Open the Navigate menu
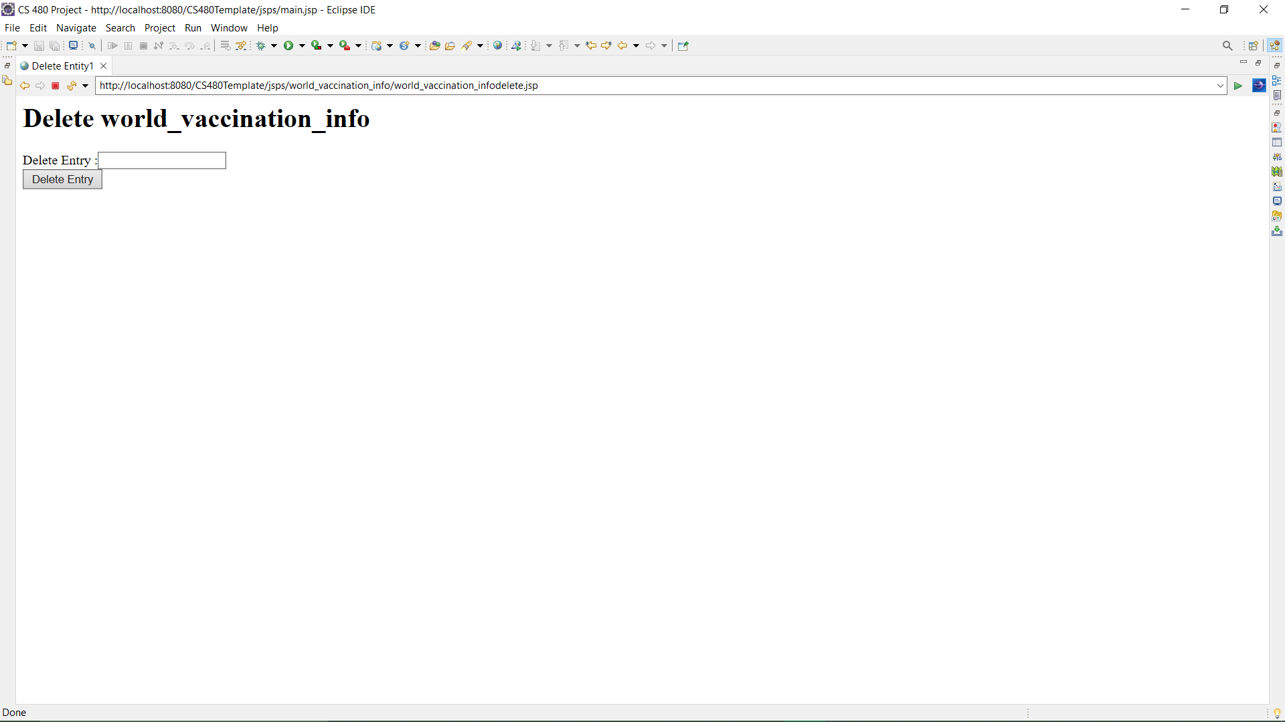This screenshot has width=1285, height=722. point(76,27)
